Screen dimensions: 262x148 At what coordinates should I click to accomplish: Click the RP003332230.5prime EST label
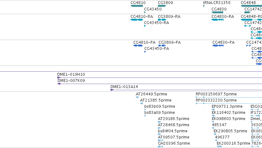click(216, 100)
